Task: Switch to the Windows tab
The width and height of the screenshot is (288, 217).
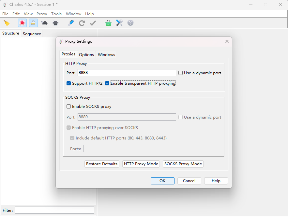Action: click(106, 54)
